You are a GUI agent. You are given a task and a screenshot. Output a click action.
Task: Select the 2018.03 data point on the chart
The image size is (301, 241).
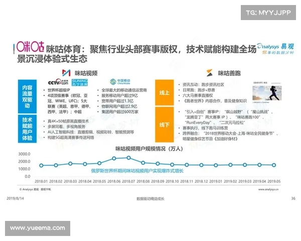[70, 164]
